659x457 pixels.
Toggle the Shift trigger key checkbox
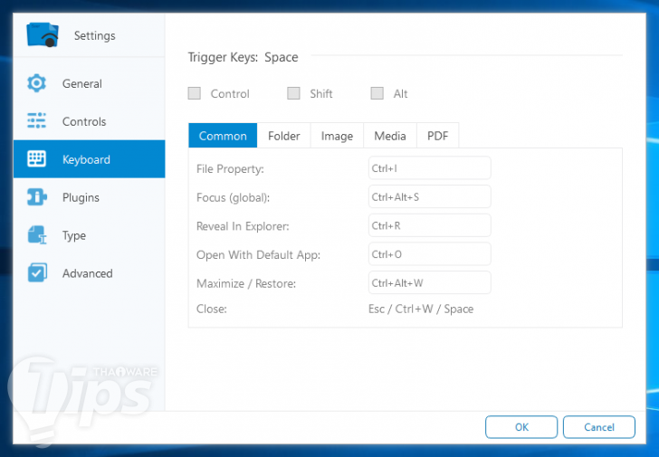[x=293, y=93]
